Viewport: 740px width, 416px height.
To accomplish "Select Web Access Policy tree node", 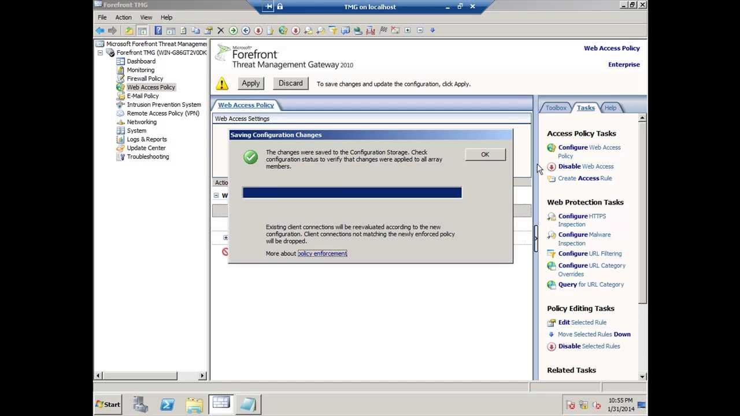I will (151, 87).
